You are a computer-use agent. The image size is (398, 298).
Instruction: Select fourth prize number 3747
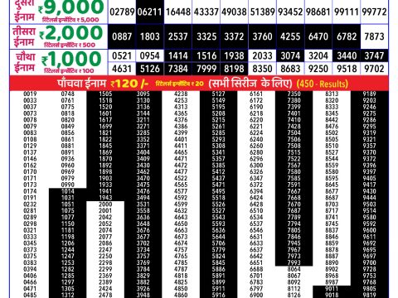click(x=375, y=55)
